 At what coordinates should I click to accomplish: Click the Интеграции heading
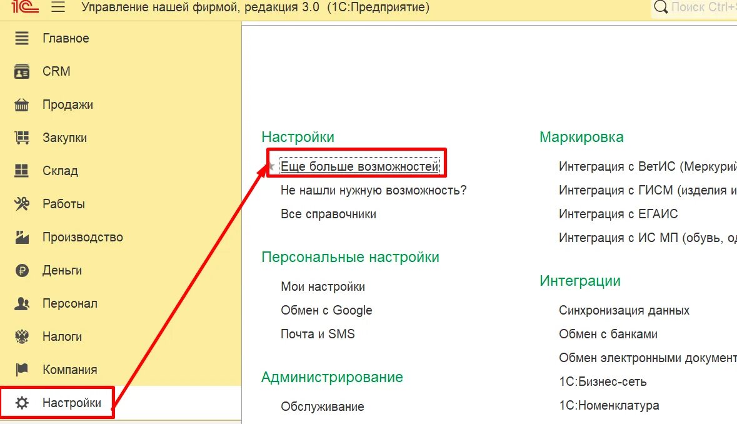pyautogui.click(x=580, y=281)
